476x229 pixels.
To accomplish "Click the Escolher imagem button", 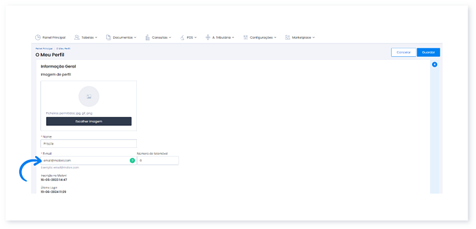I will click(x=89, y=121).
